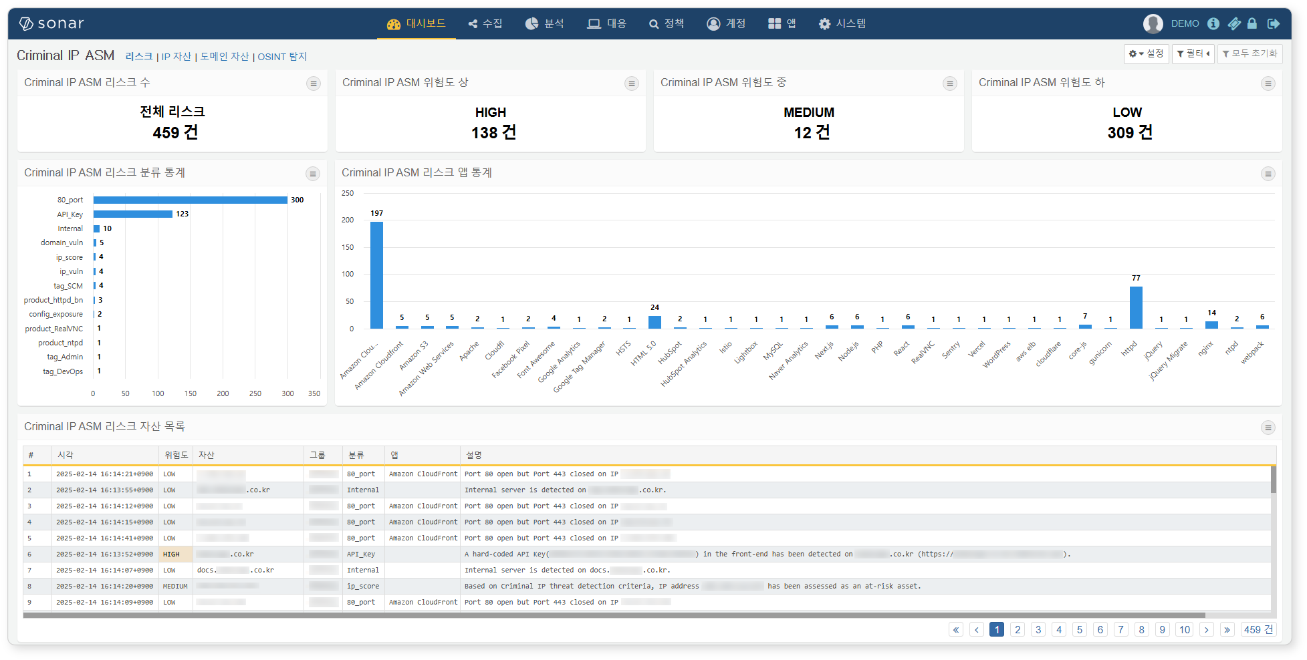Click the 80_port bar in the chart

point(191,200)
